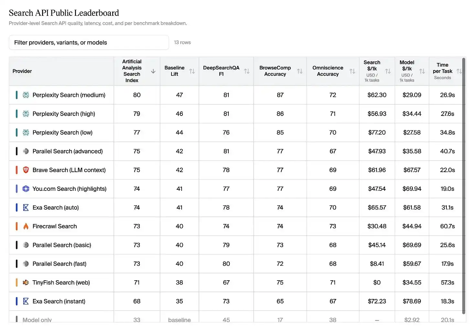Click the Artificial Analysis Search Index header label

132,71
